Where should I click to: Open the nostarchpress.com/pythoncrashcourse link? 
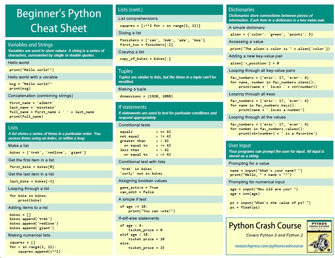pyautogui.click(x=266, y=246)
